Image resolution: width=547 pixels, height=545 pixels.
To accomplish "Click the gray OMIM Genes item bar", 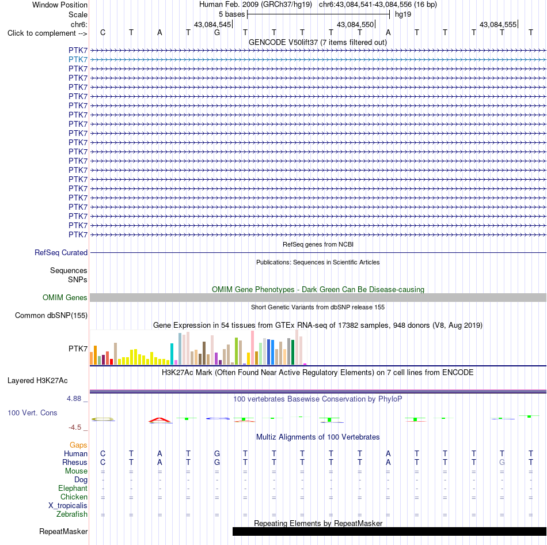I will (x=318, y=297).
